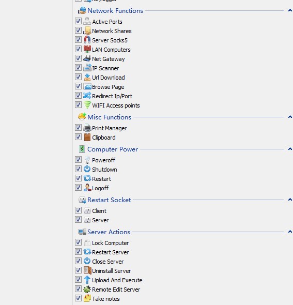Collapse the Misc Functions section arrow
The height and width of the screenshot is (305, 293).
(x=290, y=117)
